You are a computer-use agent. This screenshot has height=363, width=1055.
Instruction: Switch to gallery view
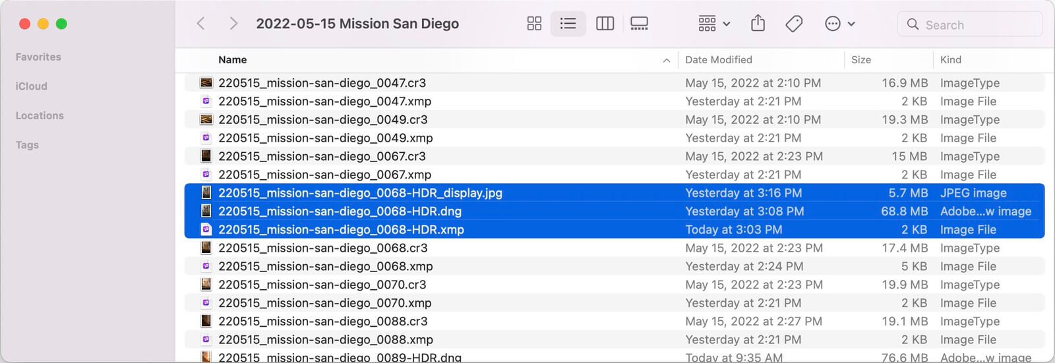(639, 24)
